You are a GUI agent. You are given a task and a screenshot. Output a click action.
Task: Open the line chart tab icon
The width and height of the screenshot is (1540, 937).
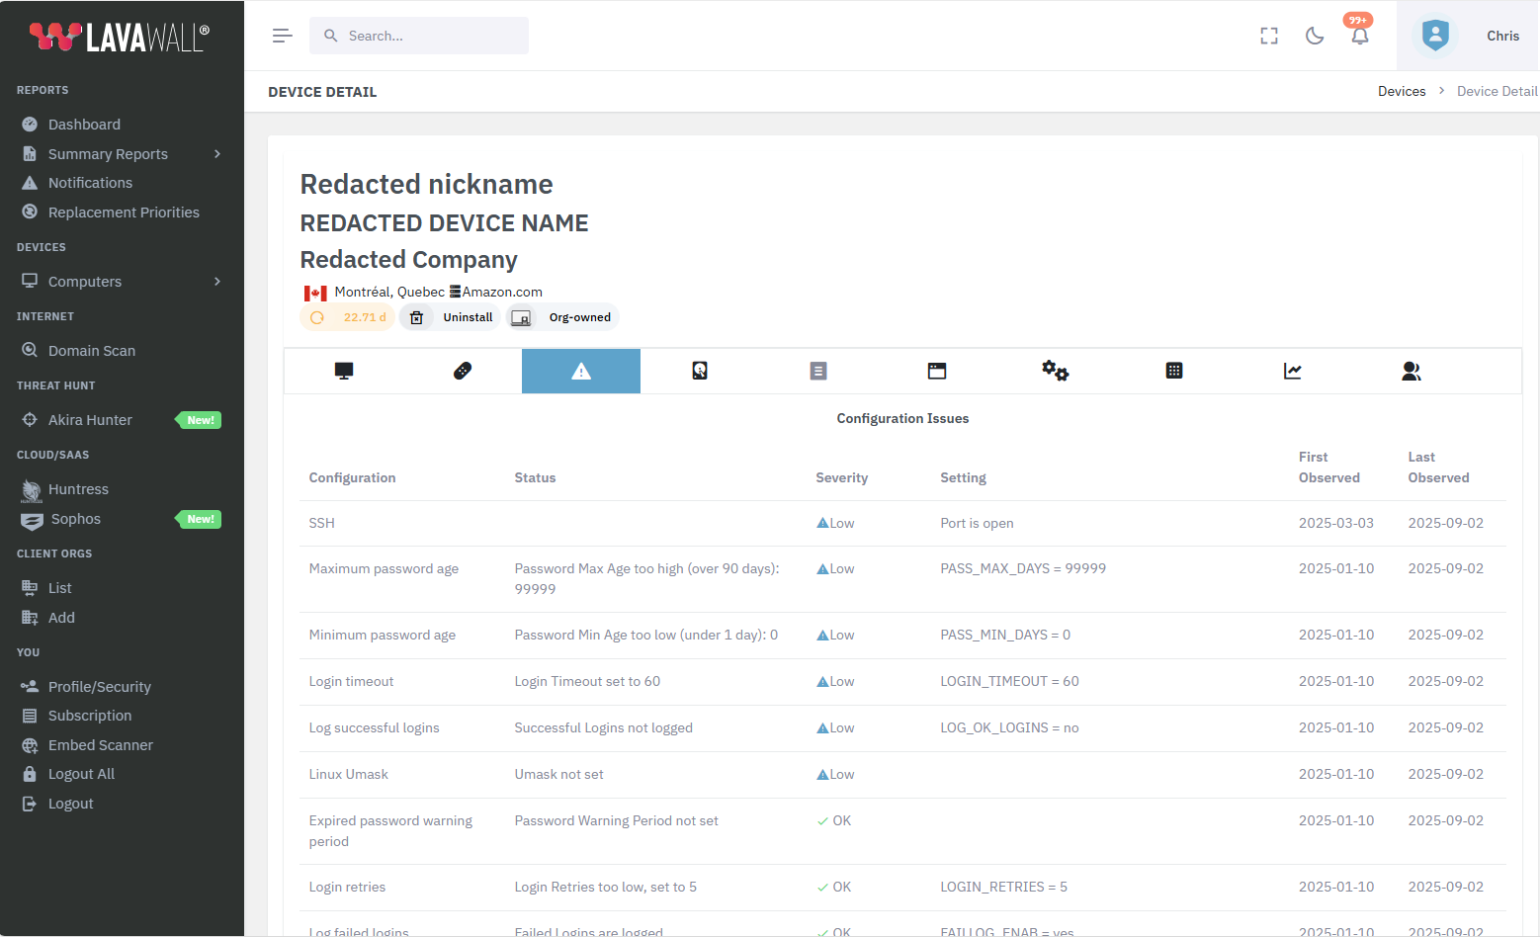click(1292, 371)
